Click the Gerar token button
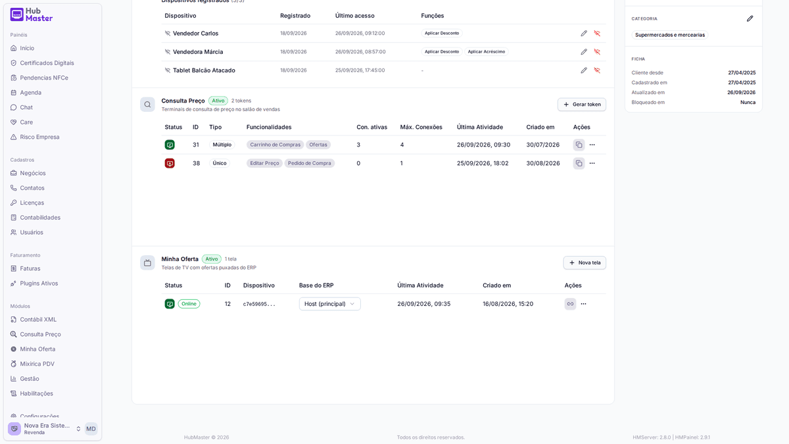The width and height of the screenshot is (789, 444). coord(582,105)
